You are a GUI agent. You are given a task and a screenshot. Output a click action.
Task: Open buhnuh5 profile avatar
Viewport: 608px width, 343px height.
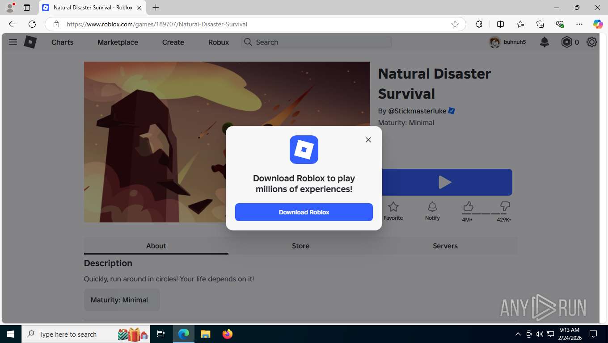[494, 42]
